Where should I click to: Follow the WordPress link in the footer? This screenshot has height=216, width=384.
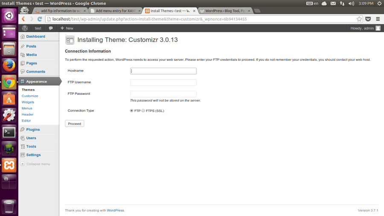click(x=115, y=210)
